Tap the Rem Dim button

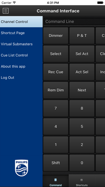pos(56,90)
